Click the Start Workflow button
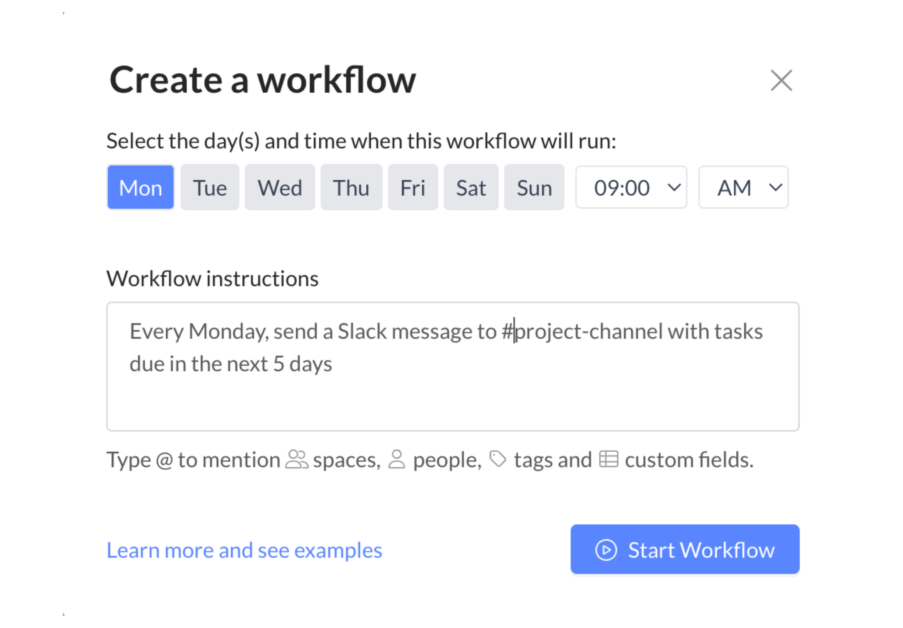The image size is (903, 628). coord(685,549)
